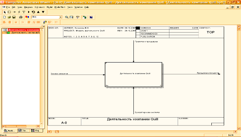
Task: Select the top control arrow label
Action: (x=146, y=42)
